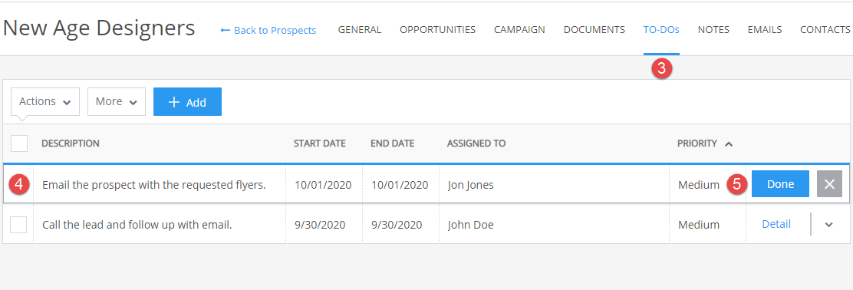The width and height of the screenshot is (853, 290).
Task: Click the gray X cancel icon
Action: point(829,184)
